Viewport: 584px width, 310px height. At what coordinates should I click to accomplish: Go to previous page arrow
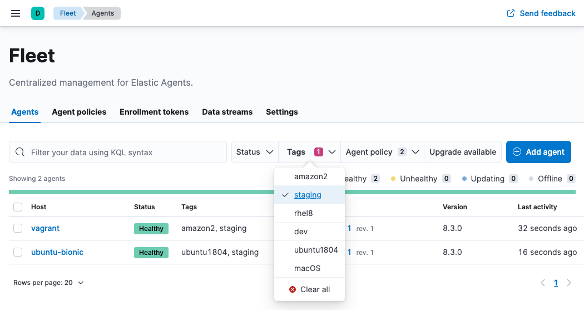[x=543, y=283]
